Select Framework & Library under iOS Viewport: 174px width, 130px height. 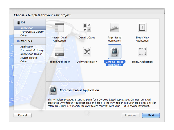click(x=32, y=32)
